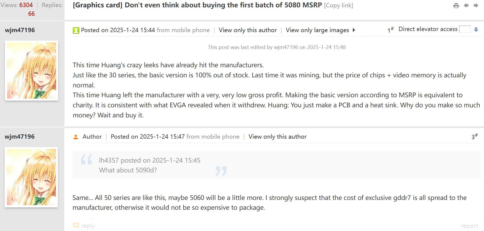
Task: Click View only large images link
Action: coord(317,30)
